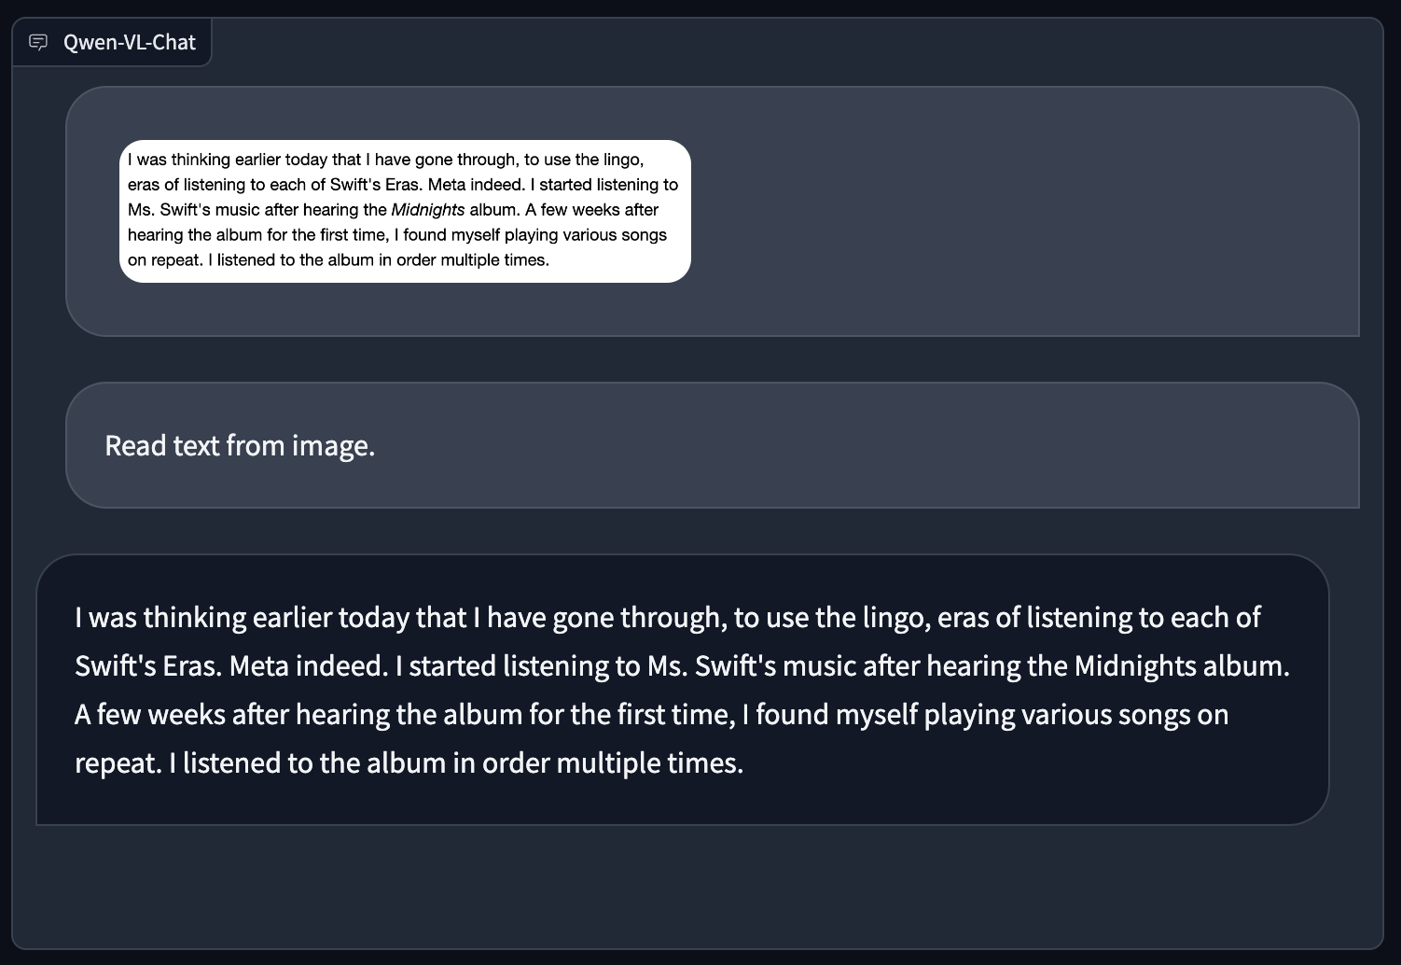Click the empty chat area below the bot response
This screenshot has height=965, width=1401.
click(698, 887)
